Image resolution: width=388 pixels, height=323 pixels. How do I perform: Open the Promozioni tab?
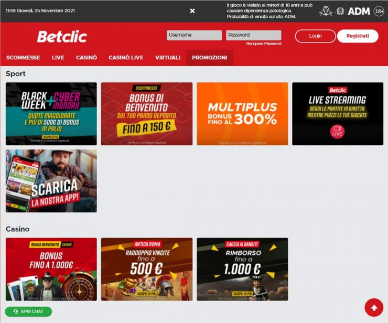coord(210,58)
